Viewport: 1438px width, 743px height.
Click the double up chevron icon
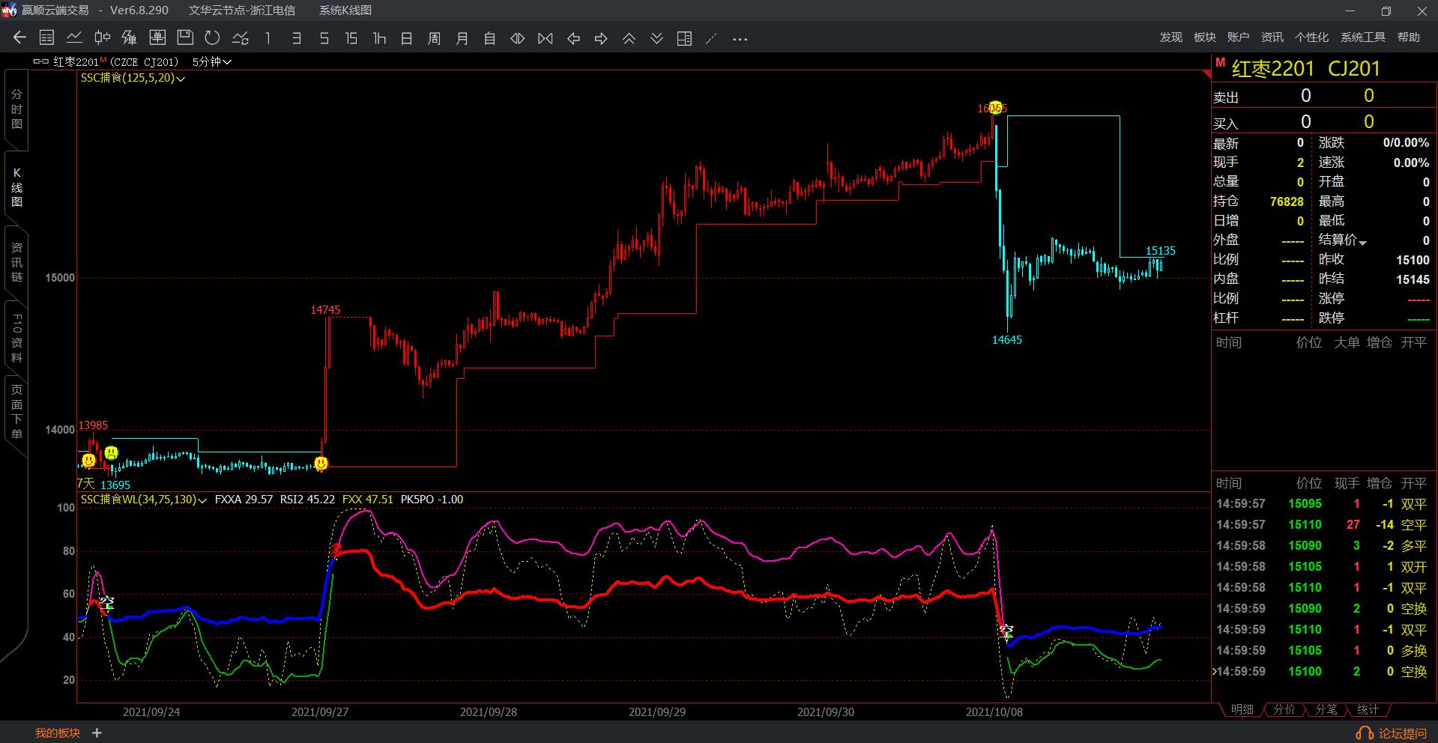tap(629, 37)
